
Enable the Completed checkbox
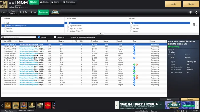[x=55, y=37]
